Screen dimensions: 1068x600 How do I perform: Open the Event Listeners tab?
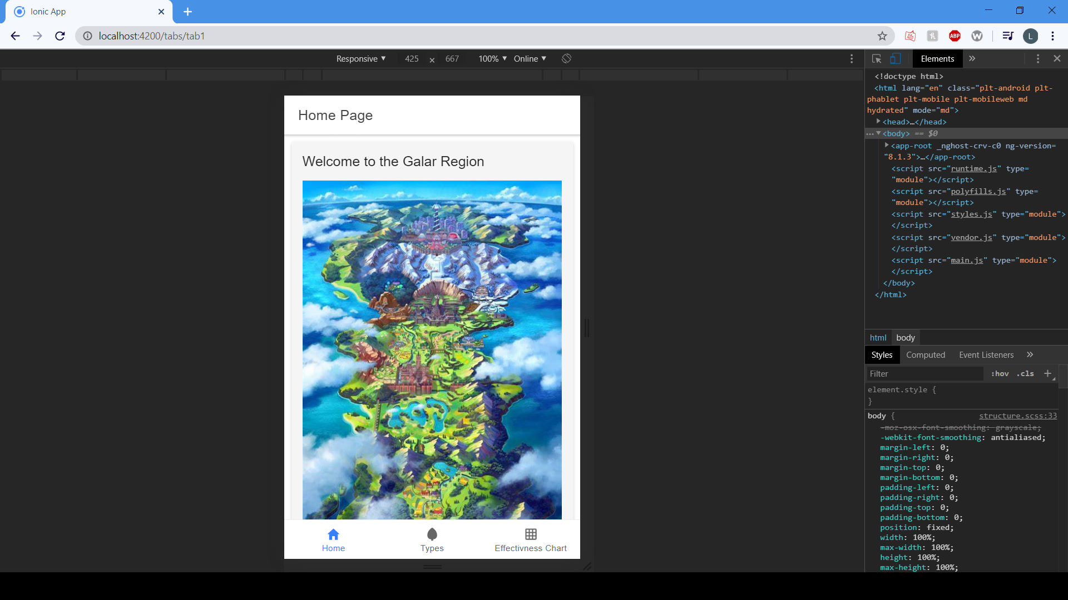(986, 354)
